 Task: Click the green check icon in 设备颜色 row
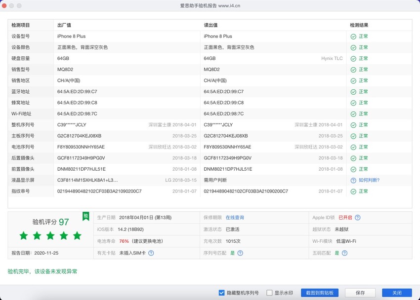[x=353, y=47]
